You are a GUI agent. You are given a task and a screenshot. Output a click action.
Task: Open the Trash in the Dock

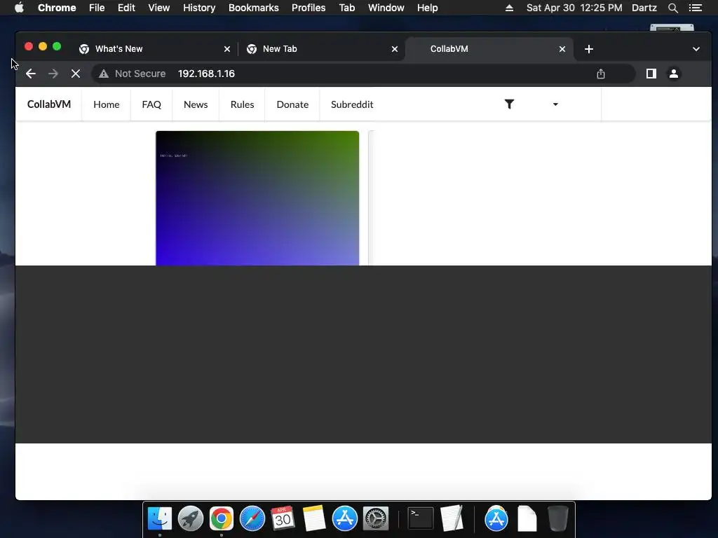[557, 519]
